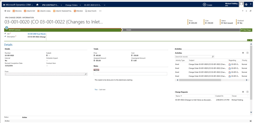Image resolution: width=254 pixels, height=123 pixels.
Task: Click the From lookup field
Action: (x=46, y=74)
